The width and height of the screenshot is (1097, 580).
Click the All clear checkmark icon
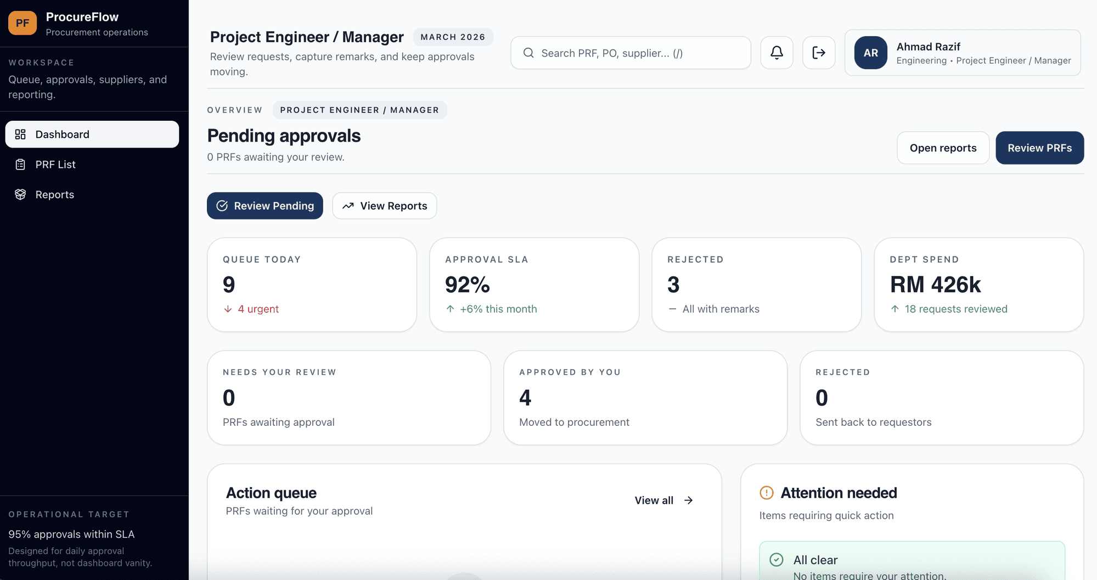777,560
